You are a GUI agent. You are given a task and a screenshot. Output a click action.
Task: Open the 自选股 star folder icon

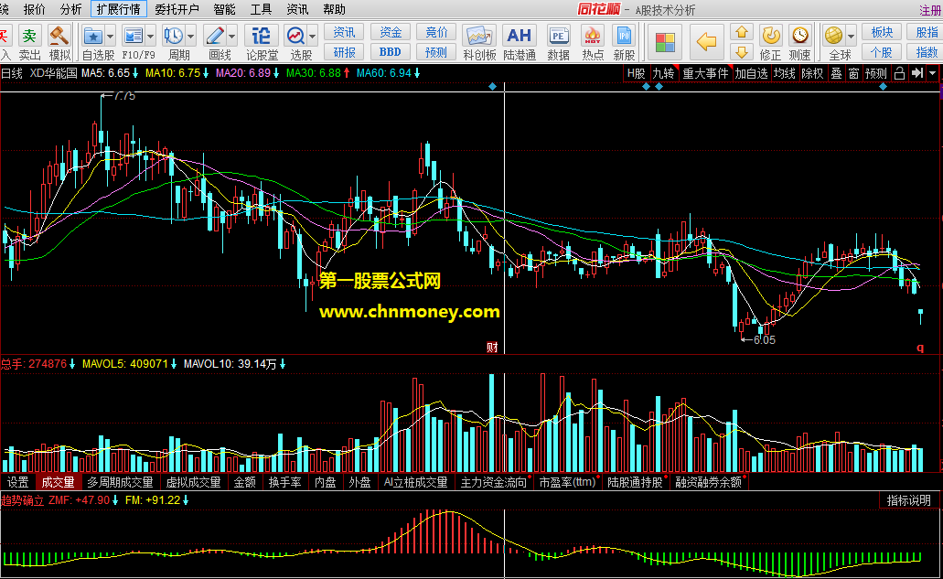pos(92,36)
